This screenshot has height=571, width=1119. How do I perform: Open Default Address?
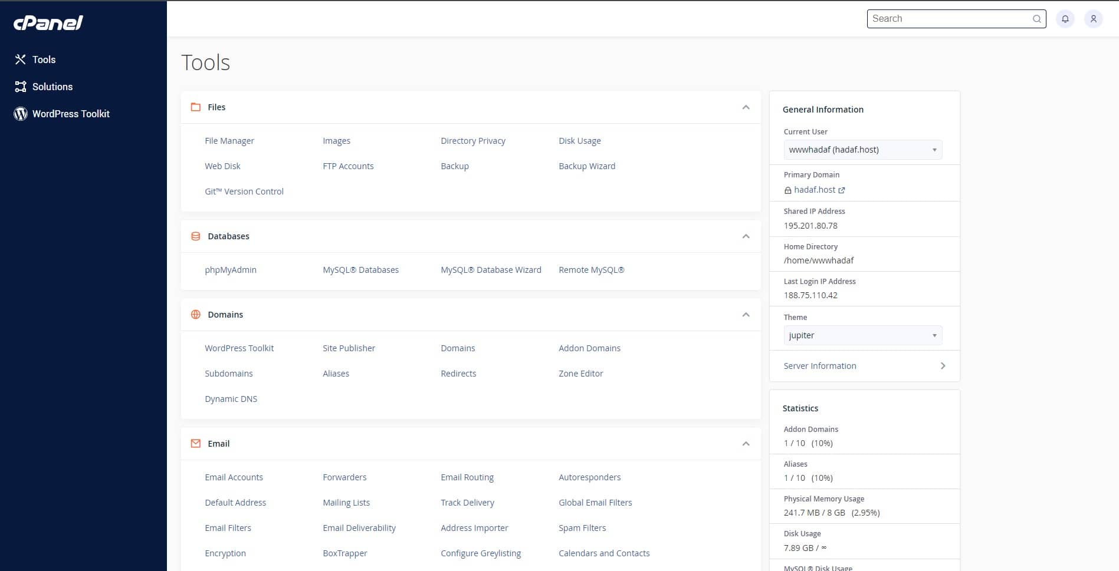click(x=235, y=503)
